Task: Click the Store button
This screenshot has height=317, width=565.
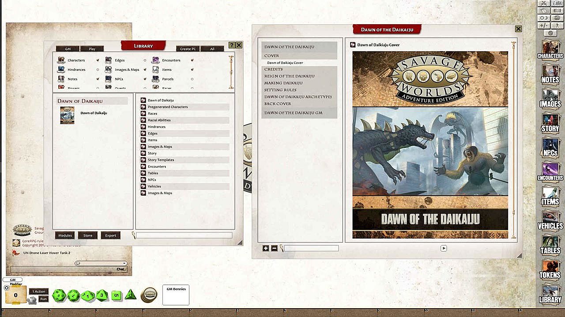Action: click(88, 236)
